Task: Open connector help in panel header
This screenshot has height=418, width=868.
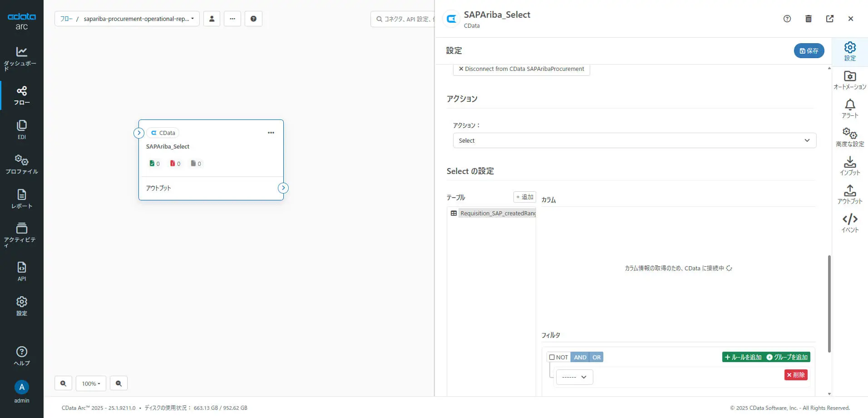Action: click(787, 19)
